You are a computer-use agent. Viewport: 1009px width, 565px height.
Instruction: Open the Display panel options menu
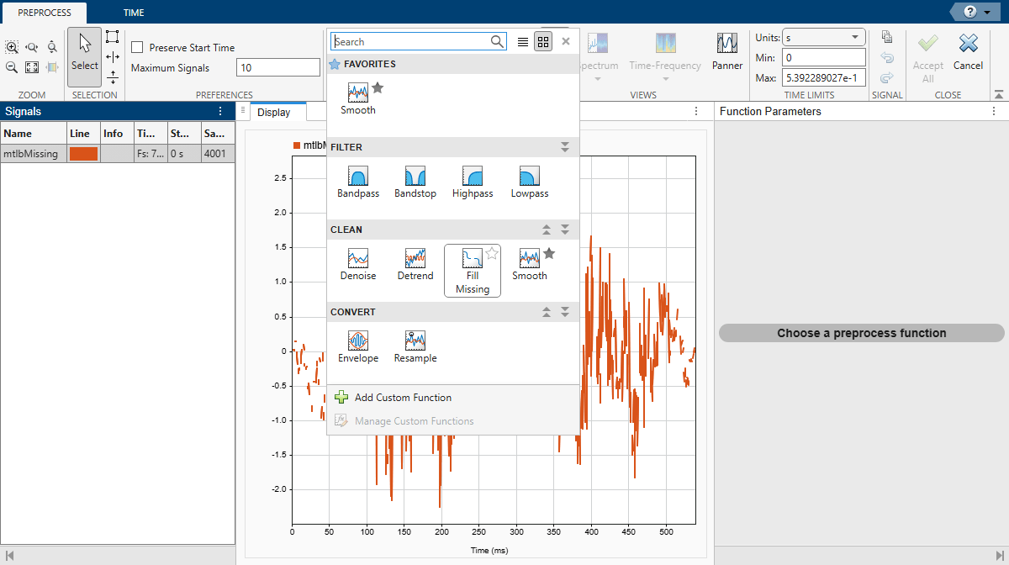[696, 111]
